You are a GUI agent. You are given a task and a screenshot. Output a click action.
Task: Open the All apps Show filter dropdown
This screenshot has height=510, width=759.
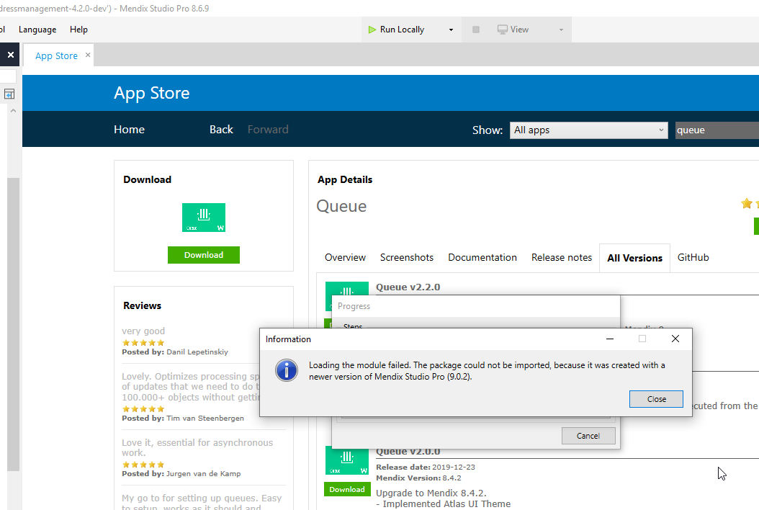[588, 130]
